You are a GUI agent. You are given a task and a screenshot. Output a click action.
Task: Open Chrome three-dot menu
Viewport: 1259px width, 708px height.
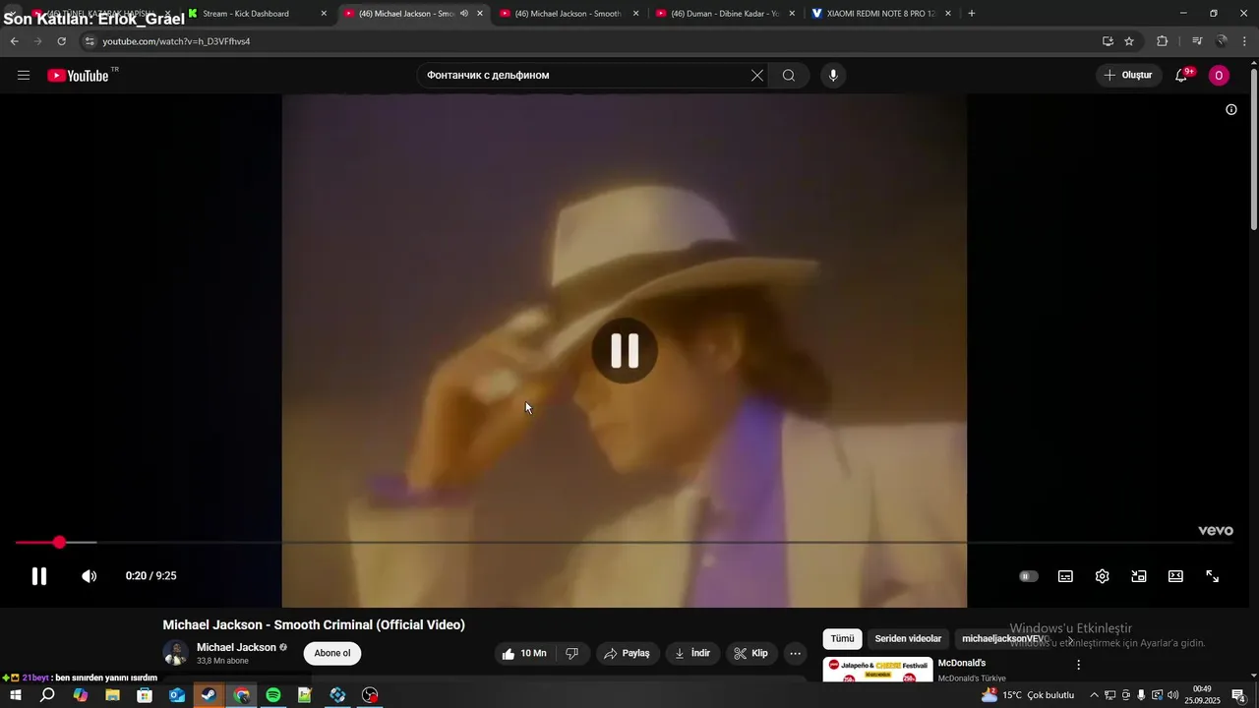point(1245,41)
